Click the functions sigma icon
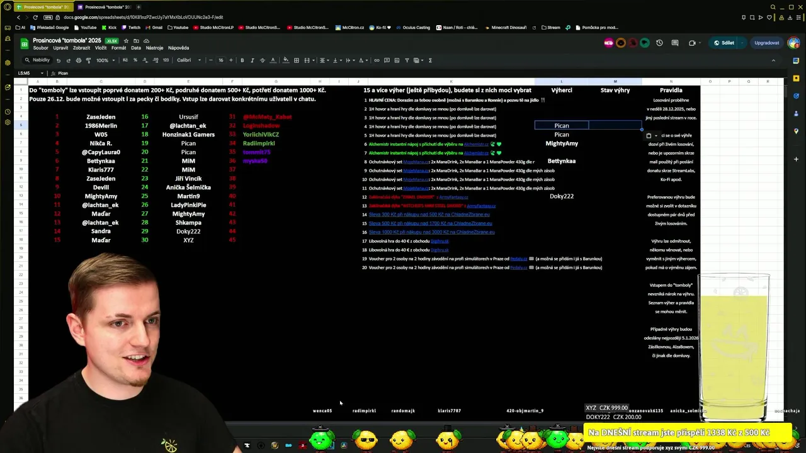Image resolution: width=806 pixels, height=453 pixels. coord(430,60)
